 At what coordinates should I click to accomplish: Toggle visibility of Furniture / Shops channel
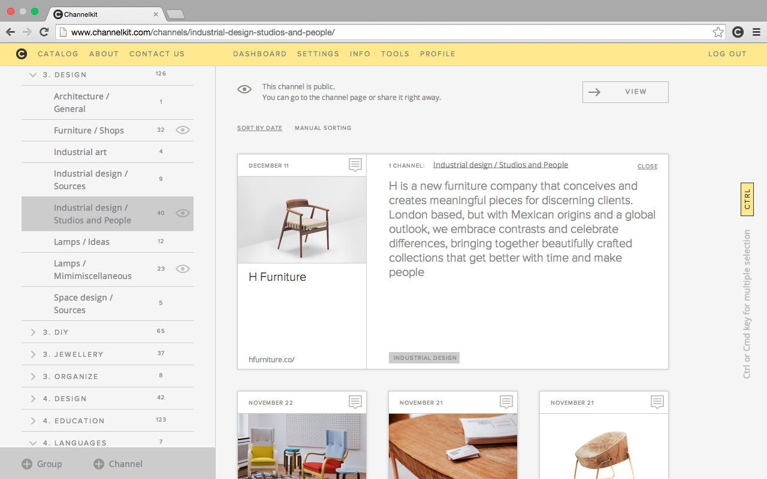tap(183, 130)
